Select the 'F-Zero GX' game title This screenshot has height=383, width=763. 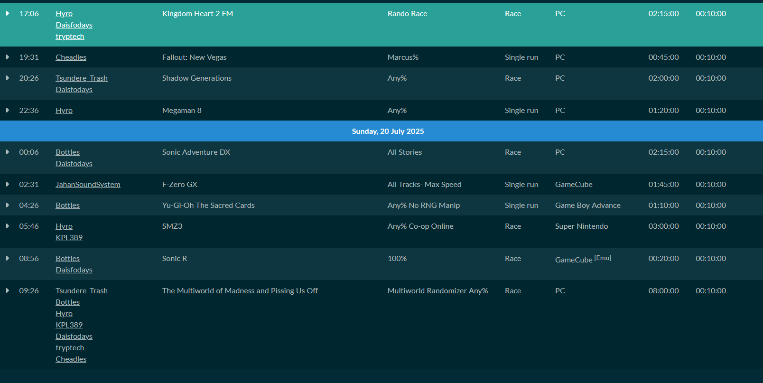tap(180, 185)
